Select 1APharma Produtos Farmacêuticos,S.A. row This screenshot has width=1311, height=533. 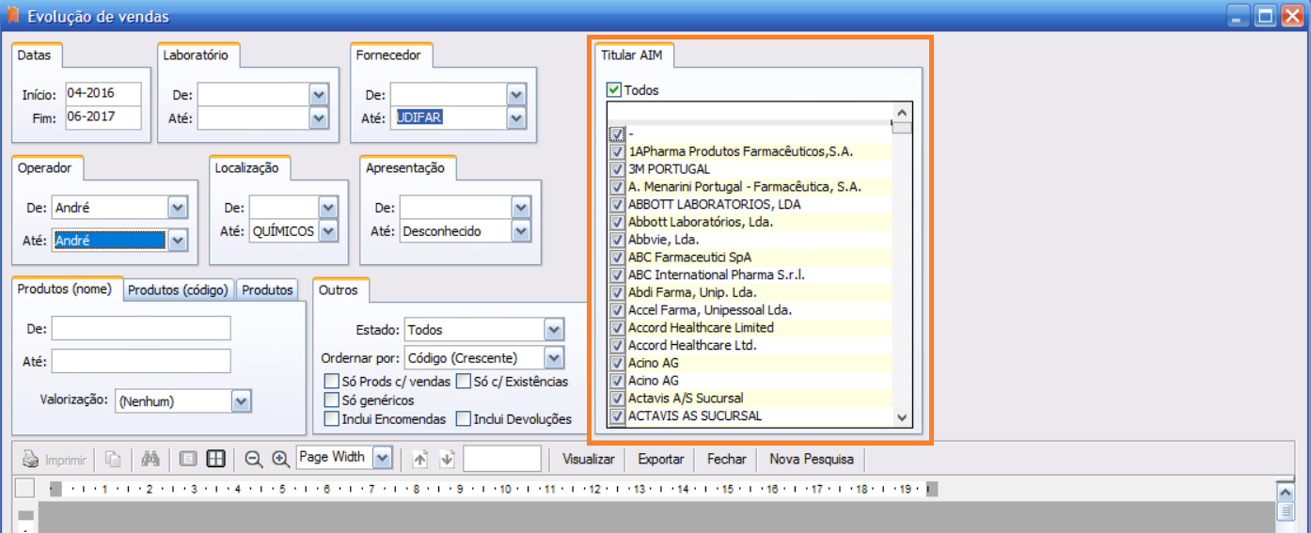pyautogui.click(x=750, y=151)
